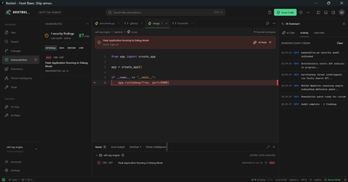Click AI Patch in the alert banner

point(262,42)
